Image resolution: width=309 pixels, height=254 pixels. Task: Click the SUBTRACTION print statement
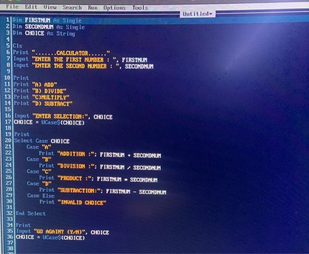(103, 191)
